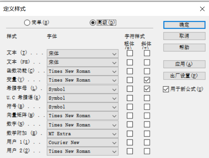Open font dropdown for U.C 希腊语(G)
Screen dimensions: 209x158
point(82,98)
